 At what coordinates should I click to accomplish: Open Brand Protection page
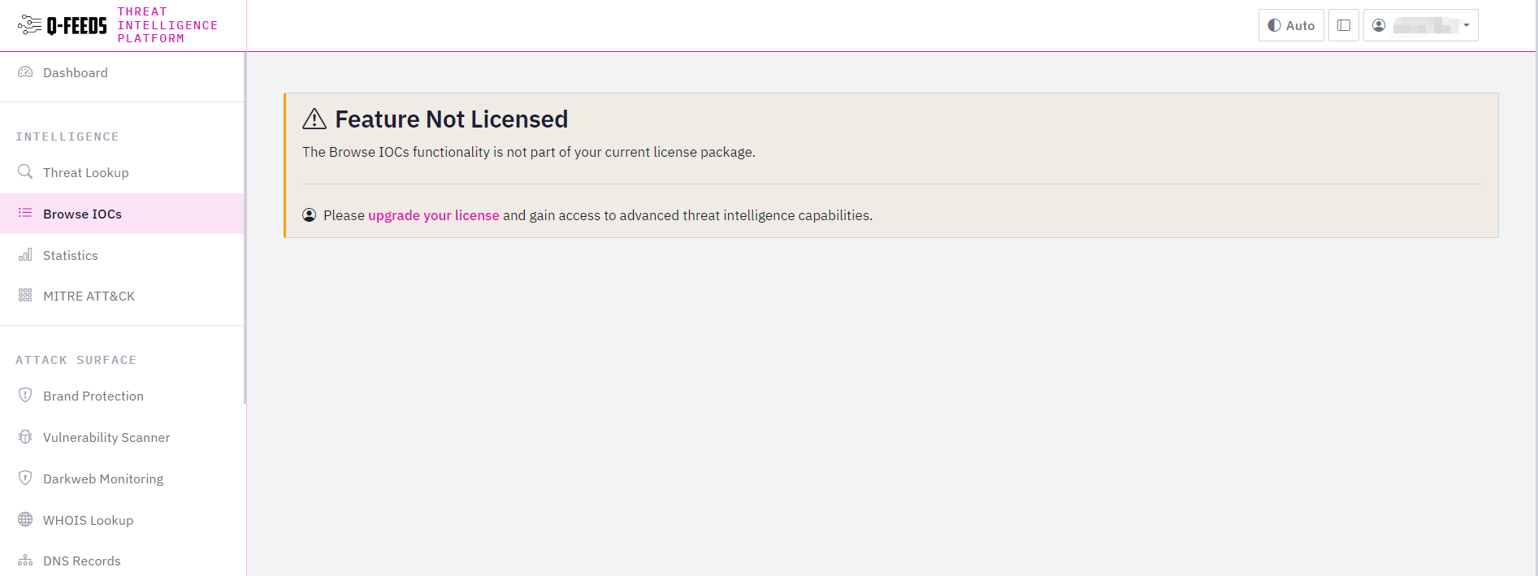(122, 396)
